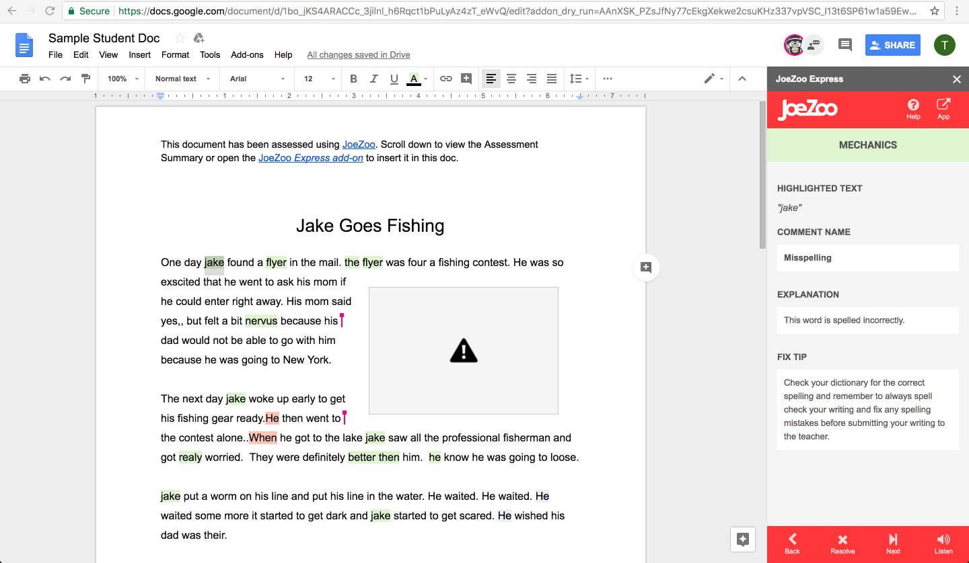Hide the menus with the up chevron
Image resolution: width=969 pixels, height=563 pixels.
(x=742, y=79)
